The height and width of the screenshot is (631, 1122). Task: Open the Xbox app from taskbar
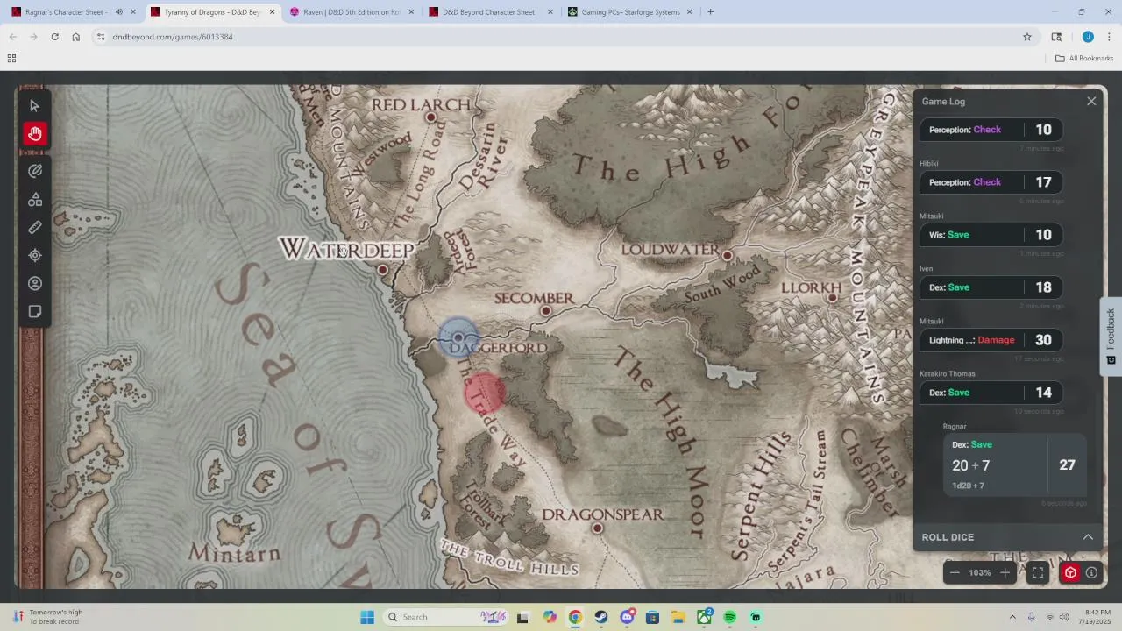704,617
